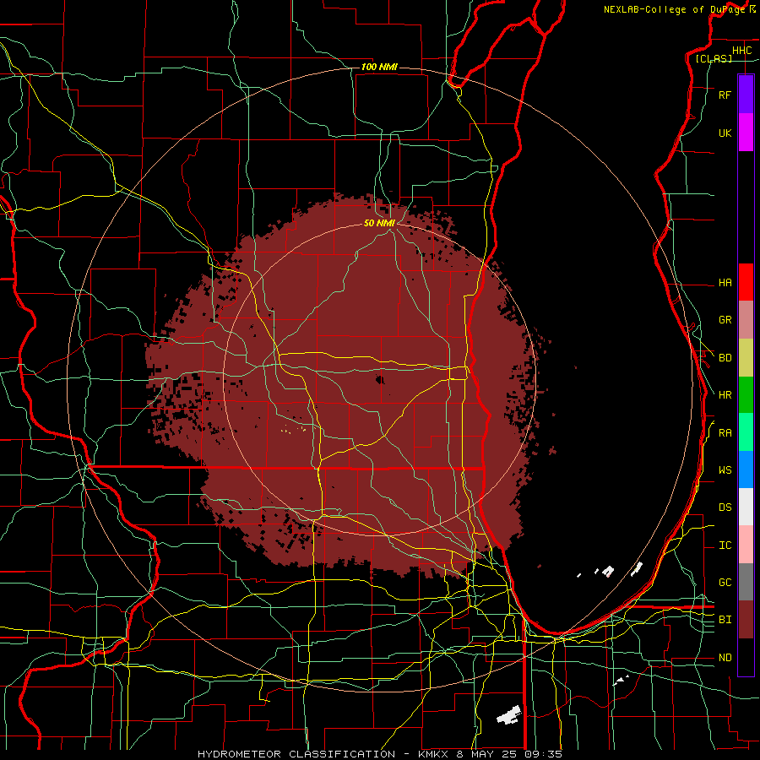Click the 'NEXLAB-College of DuPage' credit text
Screen dimensions: 760x760
(674, 9)
